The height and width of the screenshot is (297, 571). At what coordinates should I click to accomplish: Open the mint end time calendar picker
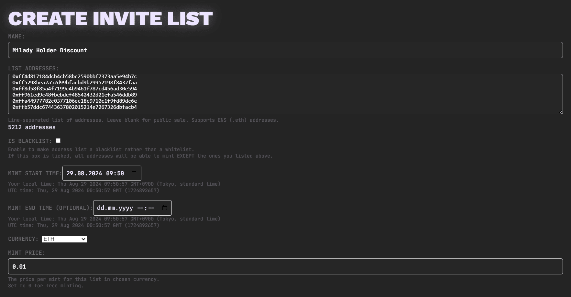point(165,208)
